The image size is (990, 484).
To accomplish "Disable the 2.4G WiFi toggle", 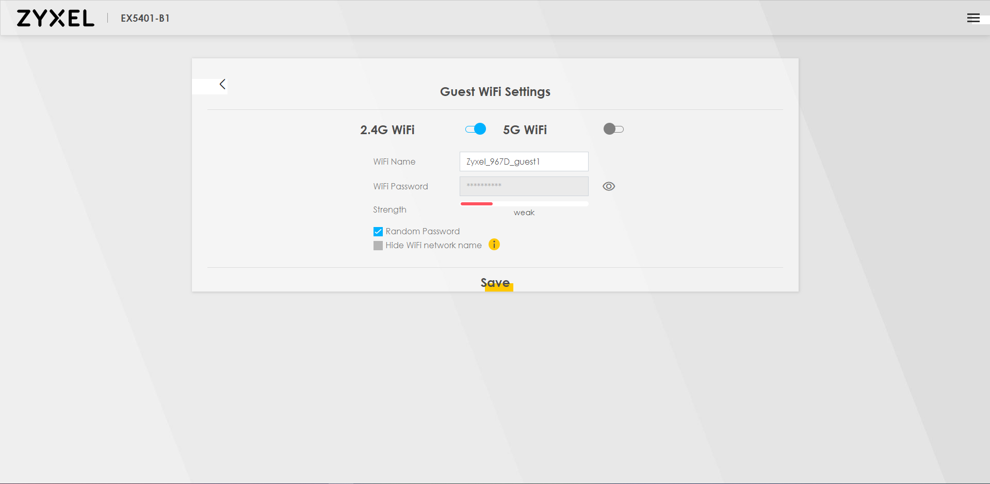I will (x=475, y=129).
